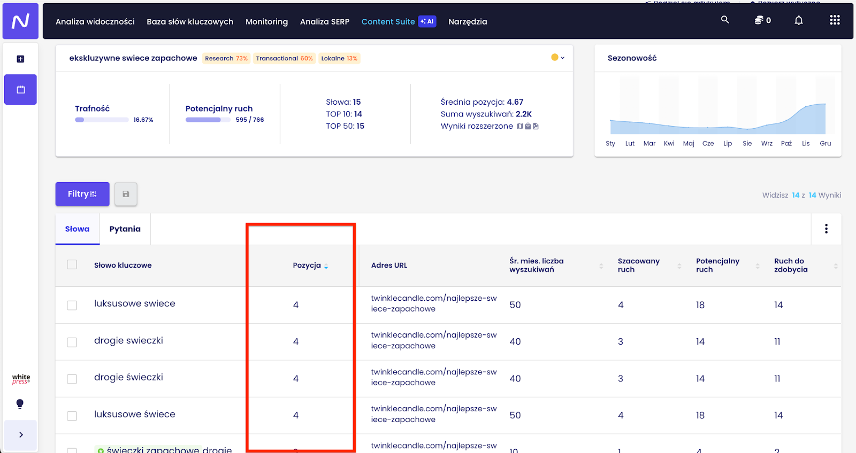Click the plus icon in sidebar
This screenshot has height=453, width=856.
(20, 59)
